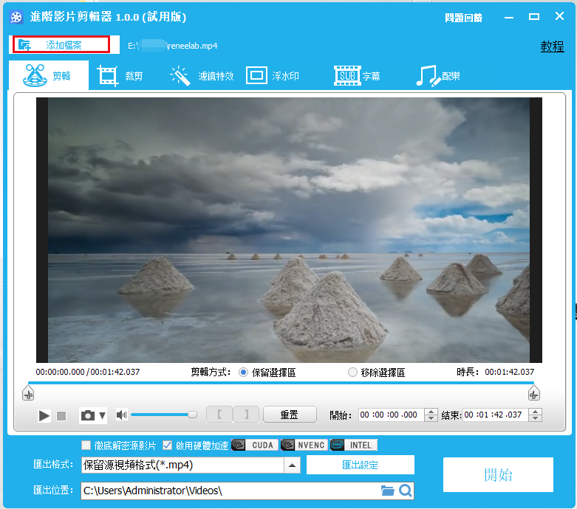577x509 pixels.
Task: Select 保留選擇區 keep selection radio
Action: [x=243, y=373]
